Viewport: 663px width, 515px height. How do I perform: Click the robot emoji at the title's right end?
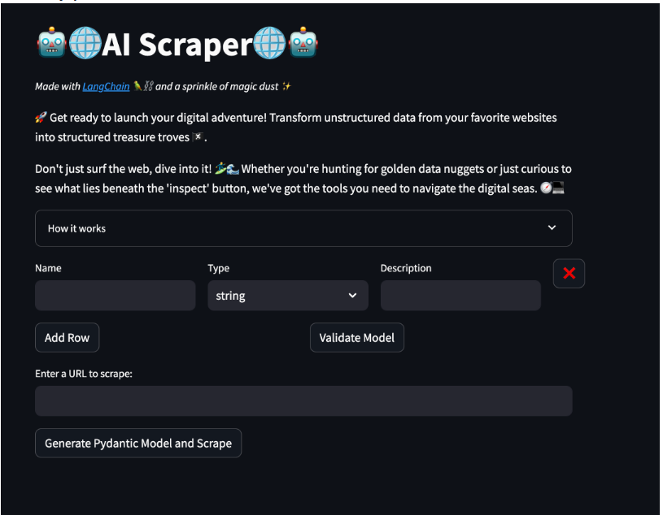(303, 42)
